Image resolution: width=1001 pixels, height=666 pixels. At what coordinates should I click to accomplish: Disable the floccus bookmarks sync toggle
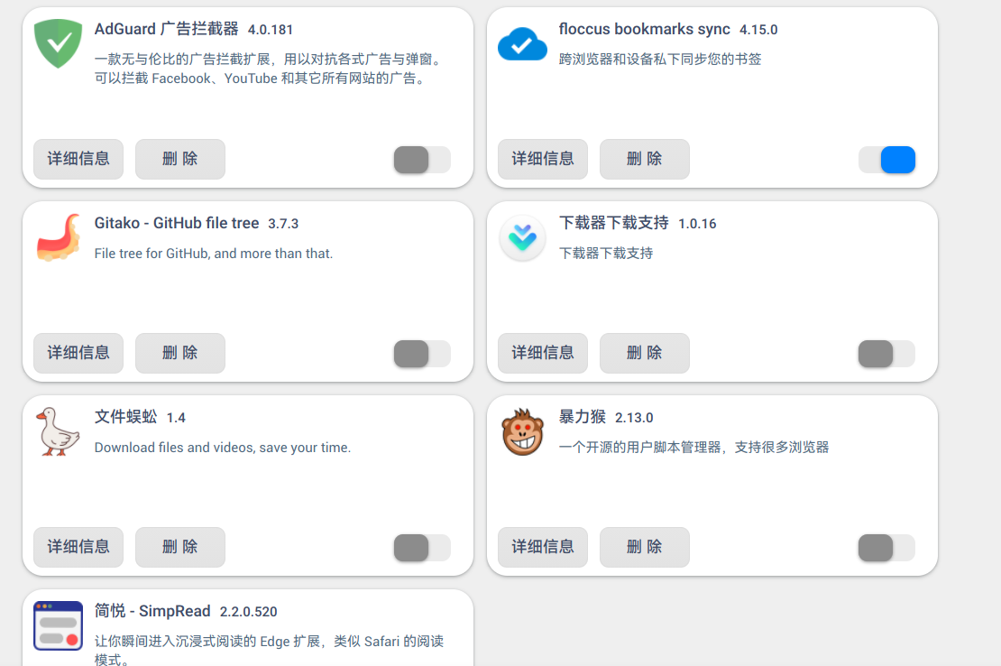[x=886, y=160]
